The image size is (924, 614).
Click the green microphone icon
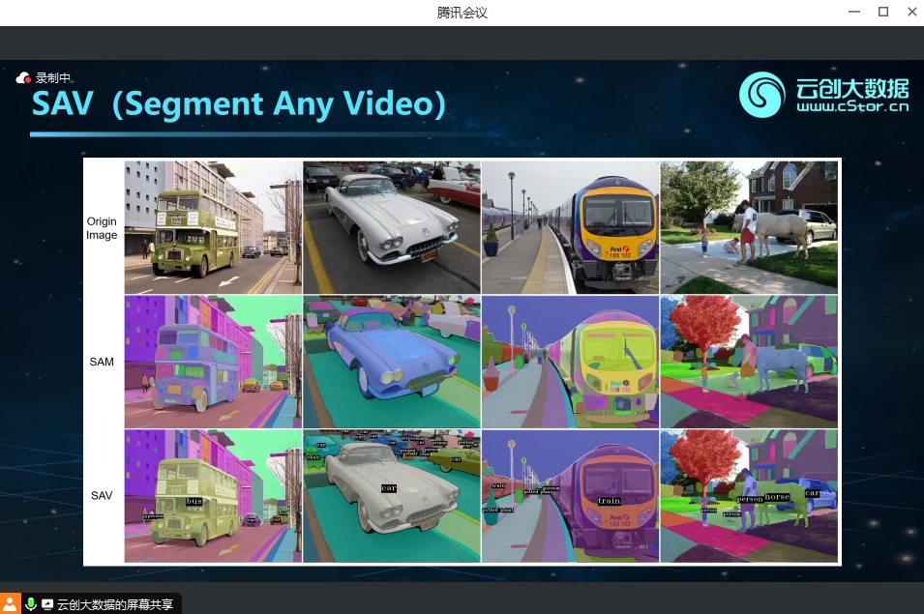(x=31, y=604)
